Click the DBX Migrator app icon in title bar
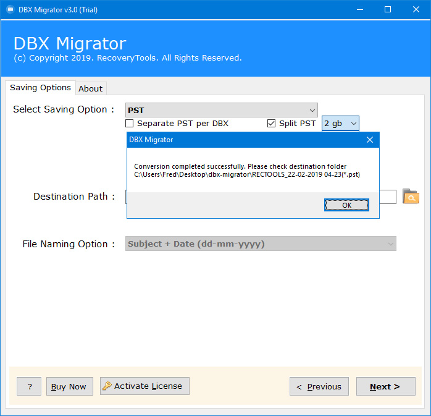Image resolution: width=431 pixels, height=416 pixels. (10, 10)
